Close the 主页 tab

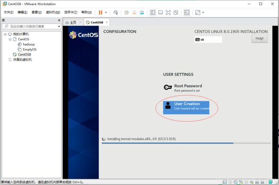[x=80, y=22]
